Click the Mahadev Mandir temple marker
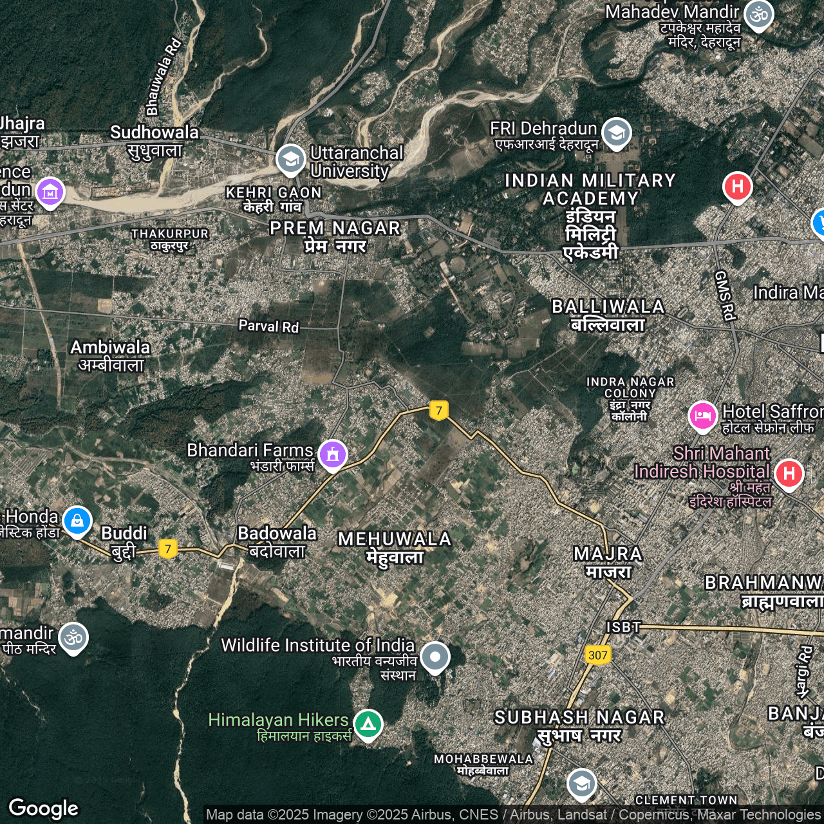 point(758,14)
